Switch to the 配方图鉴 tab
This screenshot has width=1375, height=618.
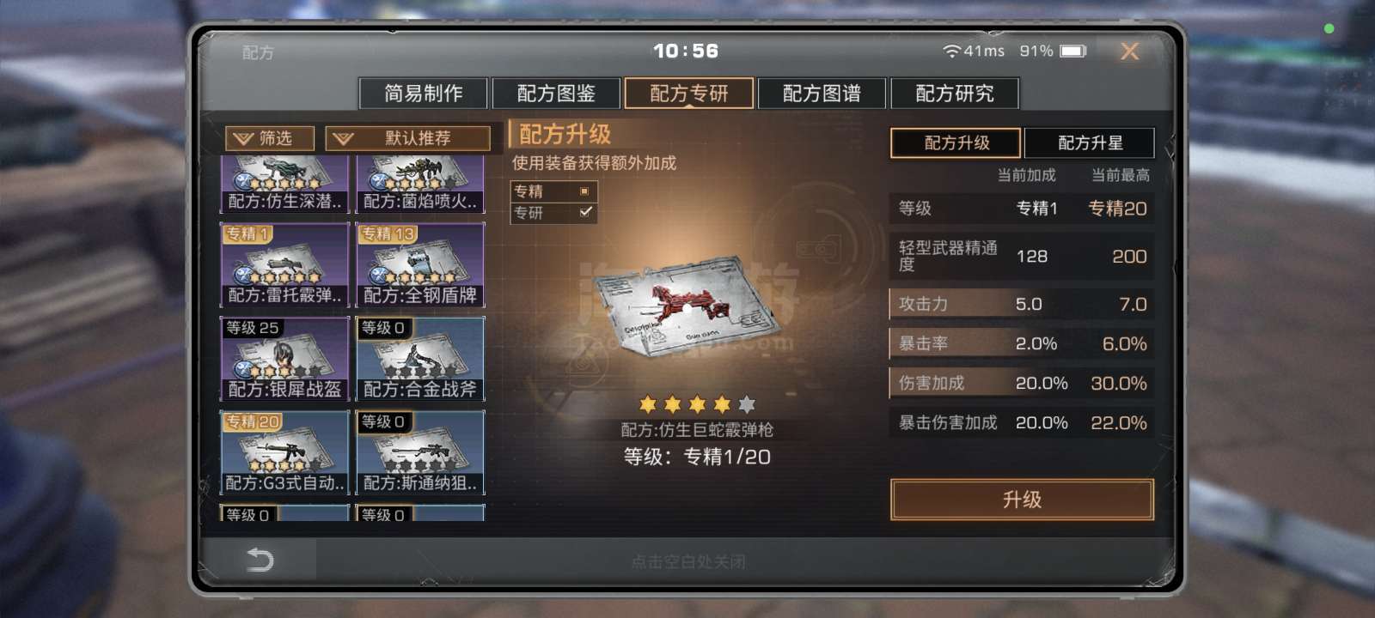coord(556,93)
